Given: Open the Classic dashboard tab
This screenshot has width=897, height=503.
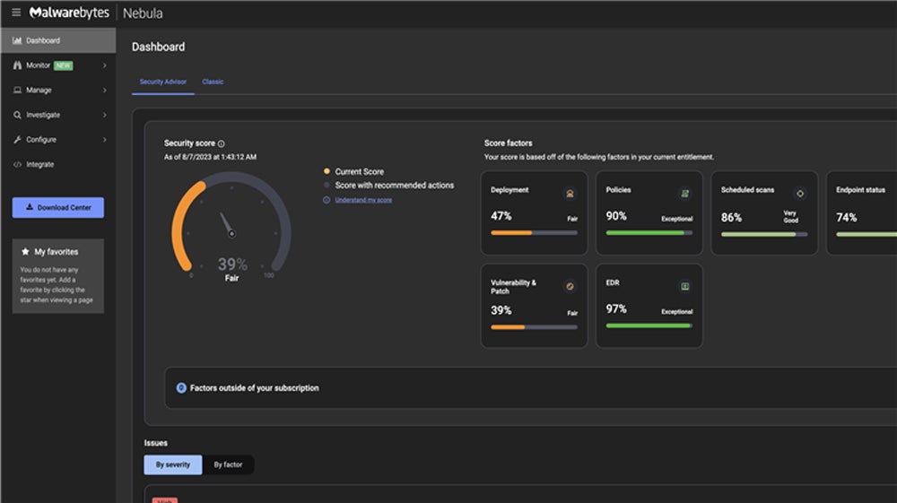Looking at the screenshot, I should pyautogui.click(x=213, y=82).
